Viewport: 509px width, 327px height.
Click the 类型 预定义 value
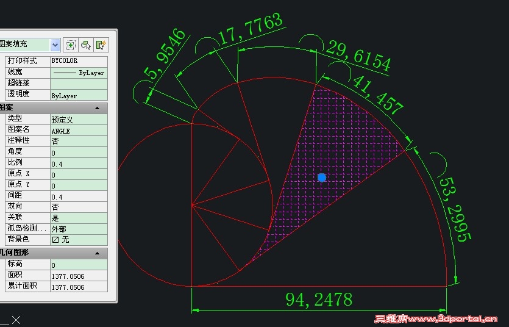coord(79,119)
